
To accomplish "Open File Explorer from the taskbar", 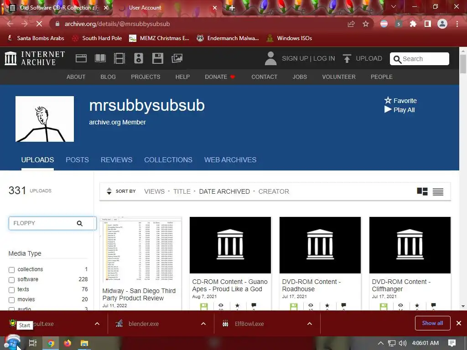I will pyautogui.click(x=84, y=343).
